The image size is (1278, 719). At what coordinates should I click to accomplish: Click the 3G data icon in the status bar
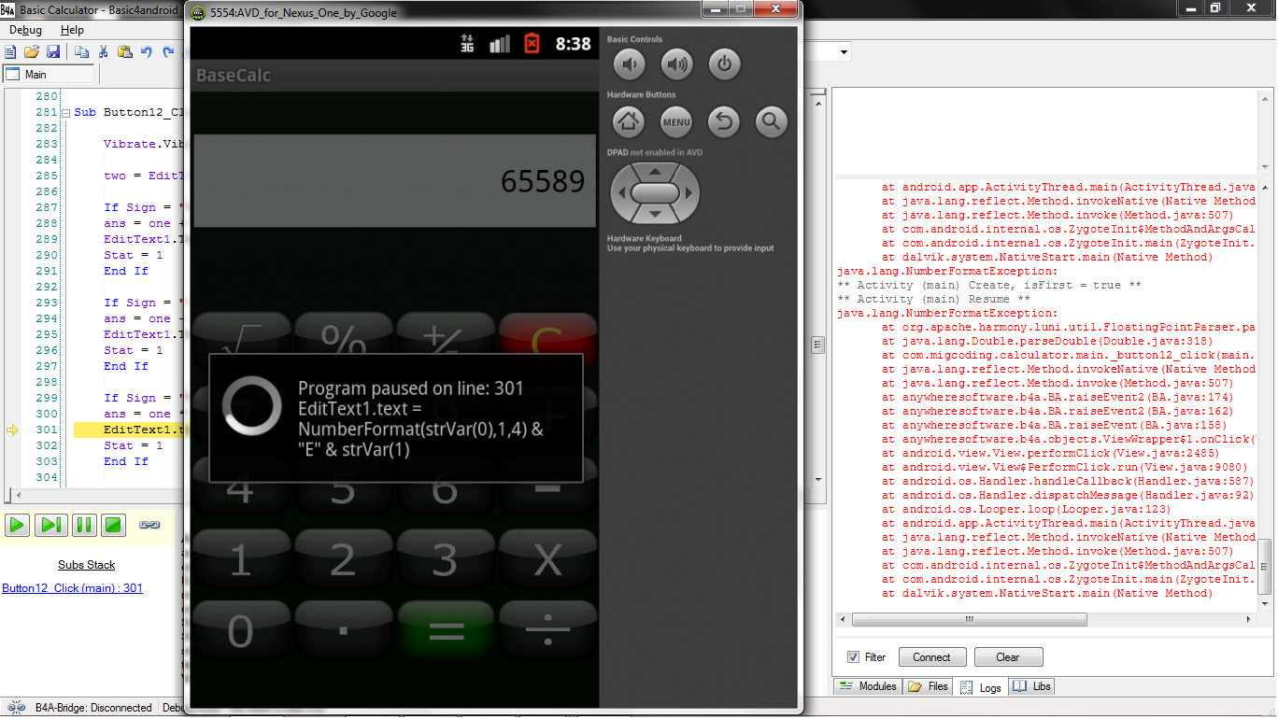coord(469,43)
